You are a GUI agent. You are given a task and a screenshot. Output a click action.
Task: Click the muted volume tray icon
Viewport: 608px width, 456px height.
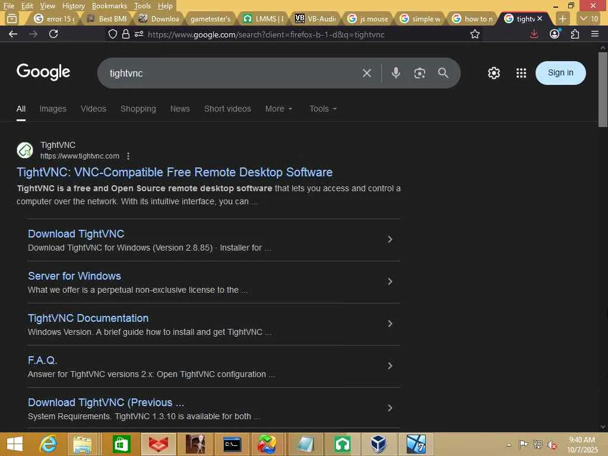[552, 445]
